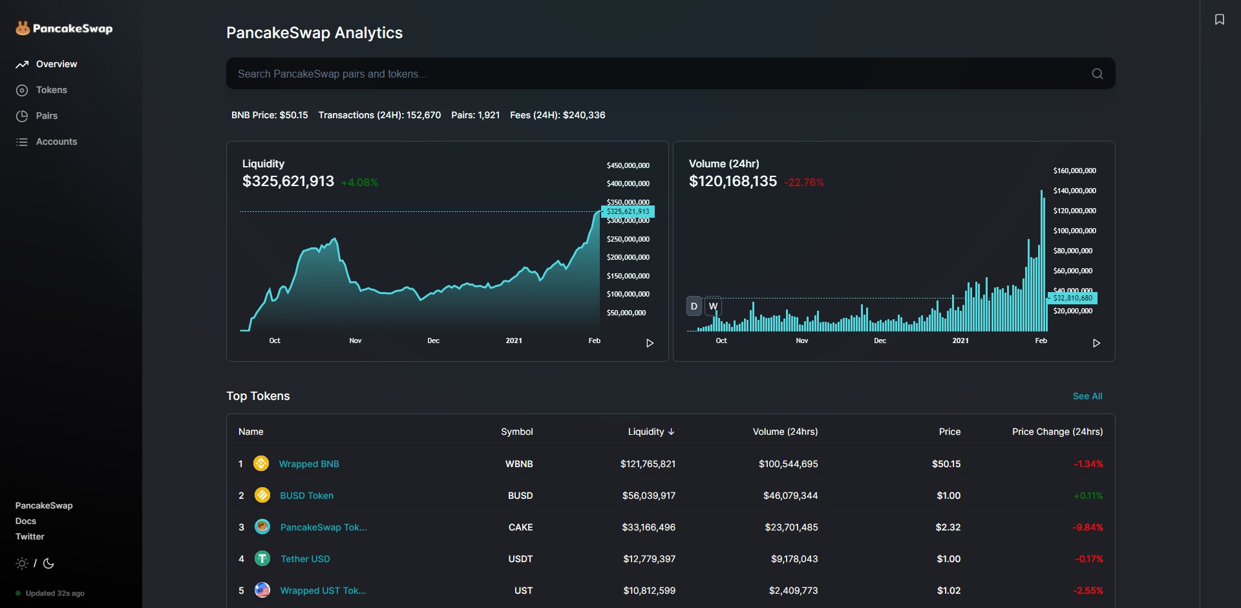Image resolution: width=1241 pixels, height=608 pixels.
Task: Focus the Search PancakeSwap pairs field
Action: pyautogui.click(x=670, y=74)
